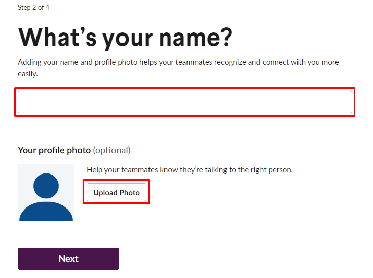Click the 'easily.' text ending the description
This screenshot has width=373, height=278.
[x=28, y=74]
